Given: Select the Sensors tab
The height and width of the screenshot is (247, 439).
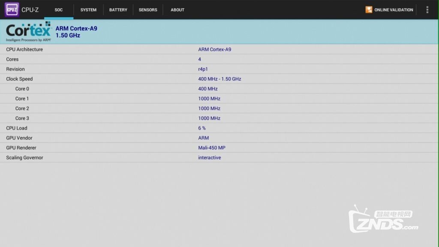Looking at the screenshot, I should pyautogui.click(x=148, y=9).
